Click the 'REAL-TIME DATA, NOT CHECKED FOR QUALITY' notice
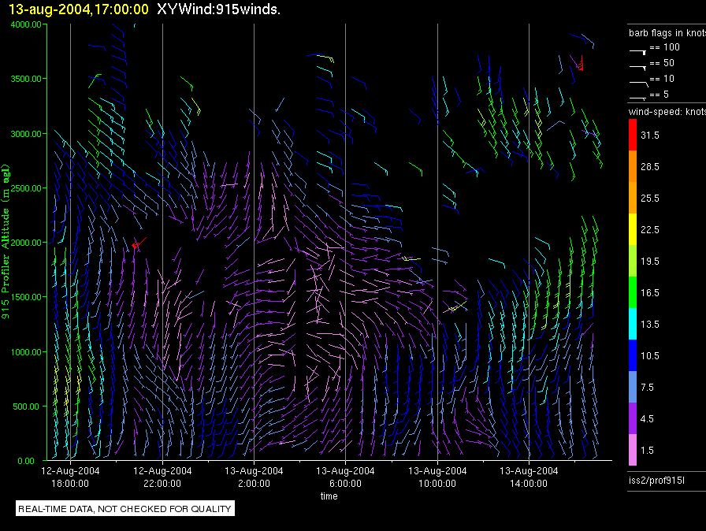The height and width of the screenshot is (531, 706). 125,508
